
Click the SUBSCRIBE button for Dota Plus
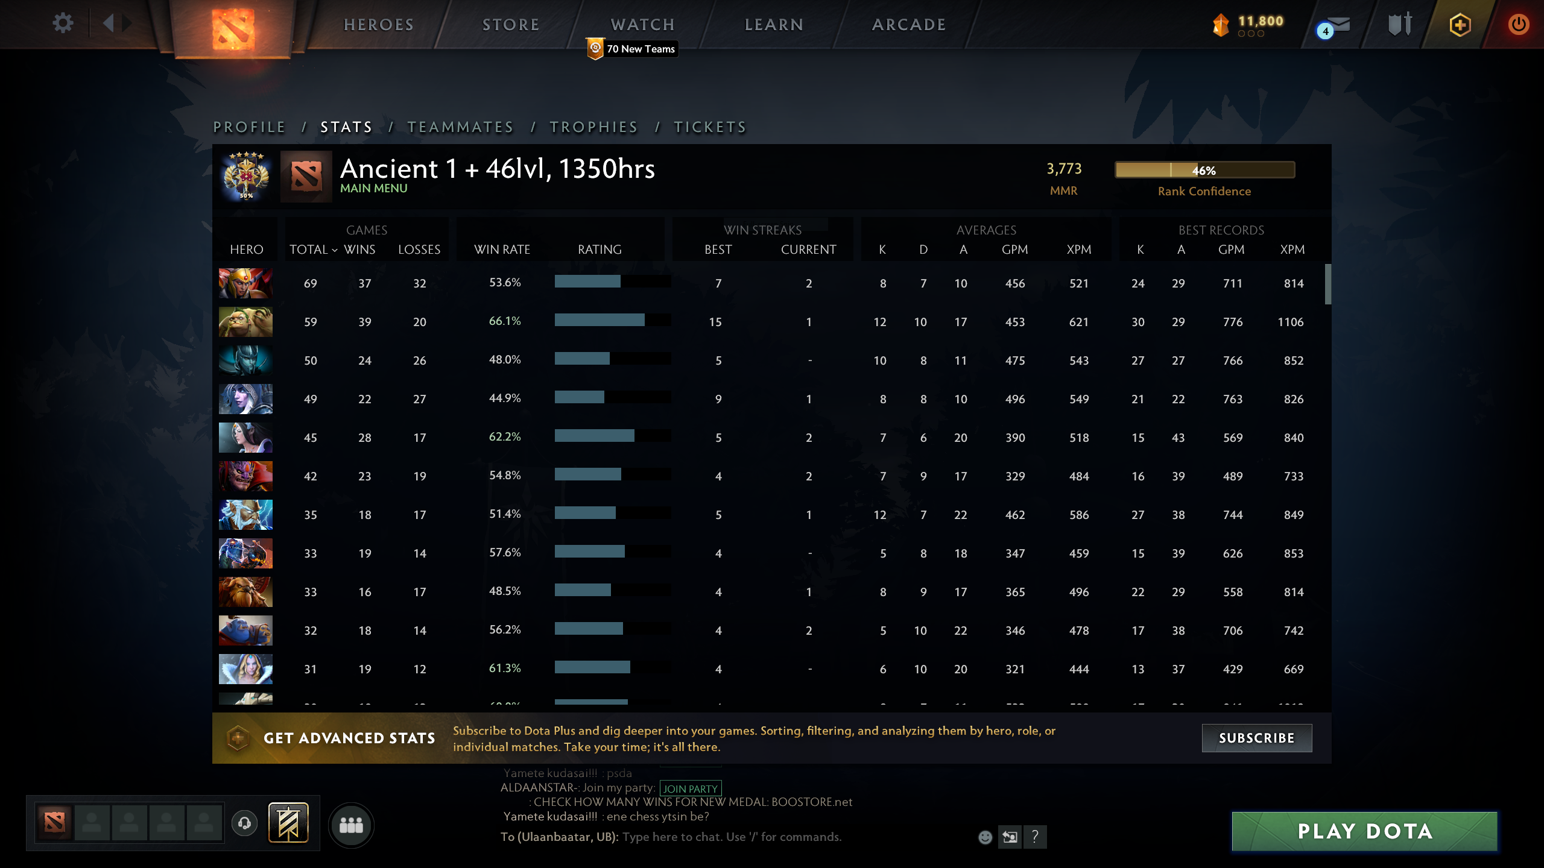click(x=1257, y=738)
